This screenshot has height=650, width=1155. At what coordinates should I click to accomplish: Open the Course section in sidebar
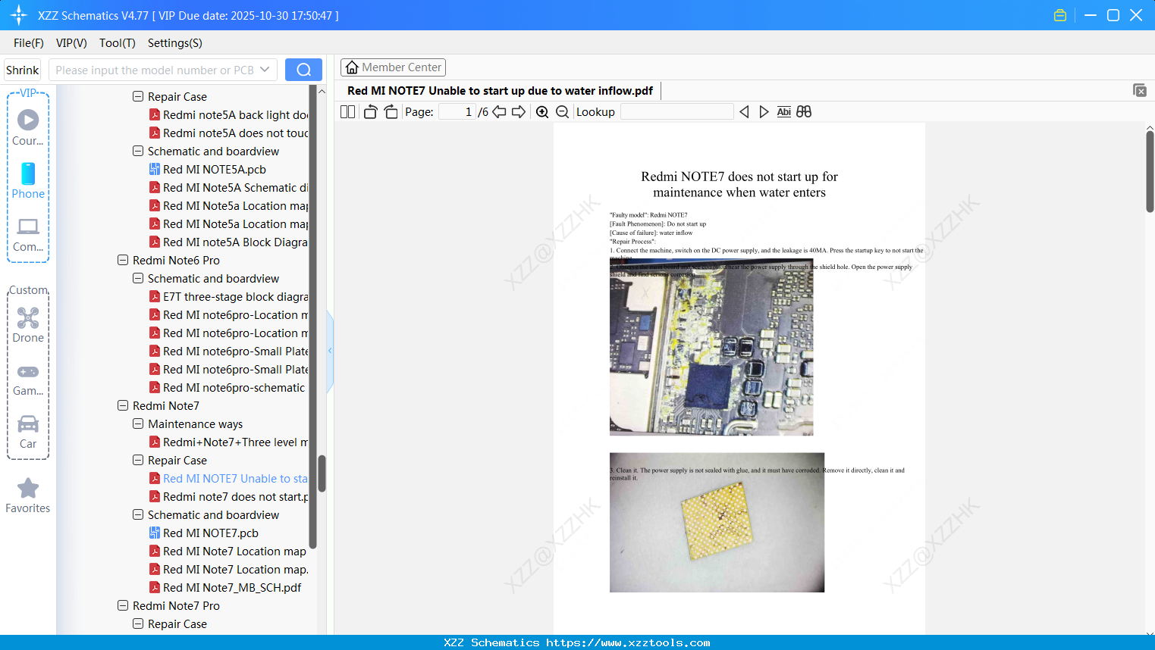click(x=28, y=127)
